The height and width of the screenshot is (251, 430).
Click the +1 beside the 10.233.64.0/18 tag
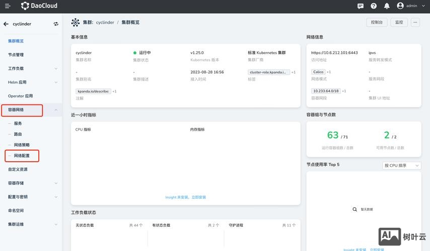click(344, 91)
